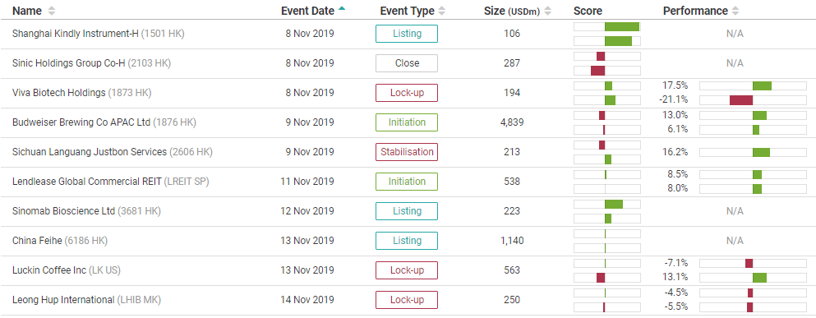The width and height of the screenshot is (816, 318).
Task: Click Shanghai Kindly top green score bar
Action: click(622, 26)
